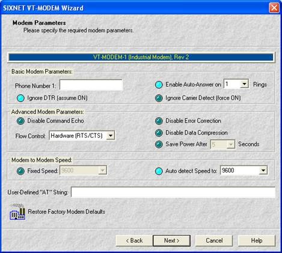The image size is (282, 253).
Task: Go back with the Back button
Action: point(134,240)
